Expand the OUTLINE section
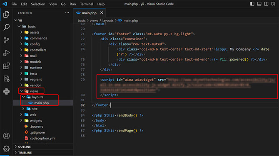Image resolution: width=279 pixels, height=156 pixels. point(25,147)
